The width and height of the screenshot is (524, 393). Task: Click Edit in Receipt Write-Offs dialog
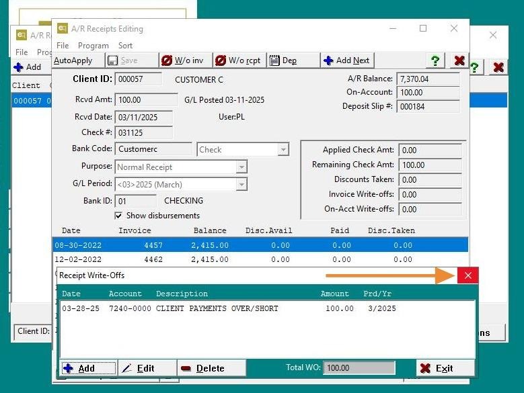[147, 368]
